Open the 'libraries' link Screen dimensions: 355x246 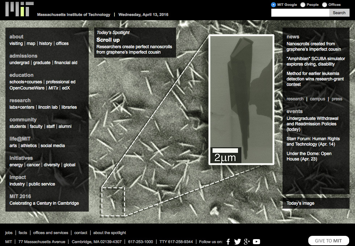click(x=69, y=107)
